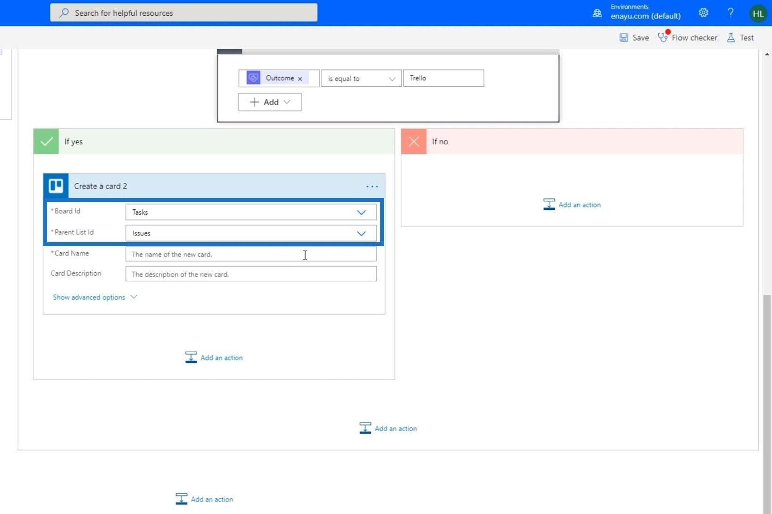Image resolution: width=772 pixels, height=514 pixels.
Task: Click 'Add an action' link in If no branch
Action: (x=580, y=205)
